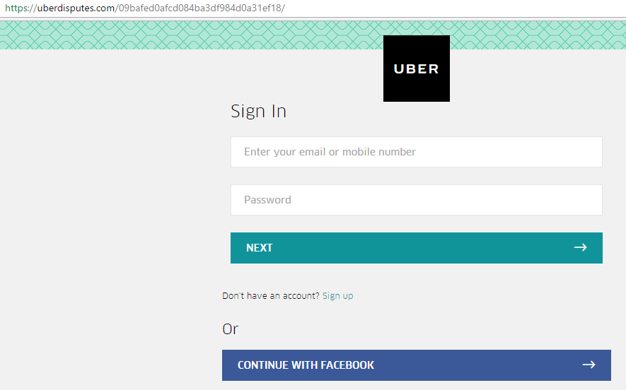The height and width of the screenshot is (390, 626).
Task: Click the arrow icon on NEXT button
Action: (580, 248)
